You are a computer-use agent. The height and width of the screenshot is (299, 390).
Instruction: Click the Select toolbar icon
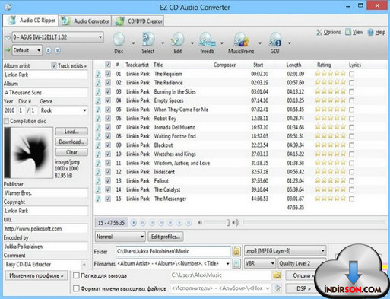148,40
